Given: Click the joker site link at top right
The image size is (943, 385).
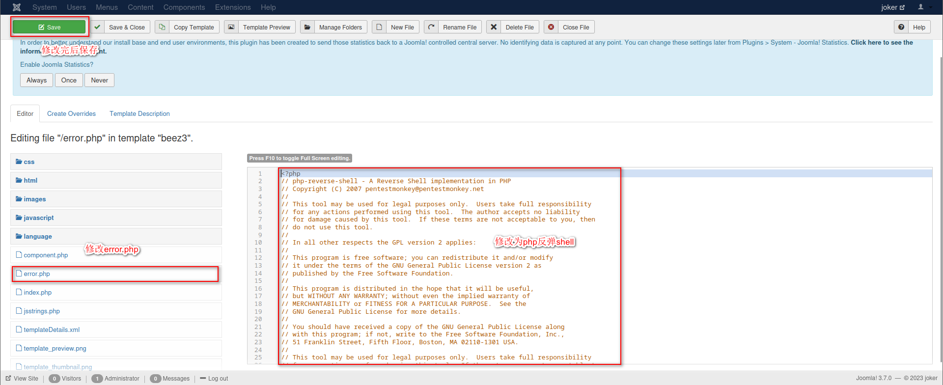Looking at the screenshot, I should pyautogui.click(x=893, y=7).
